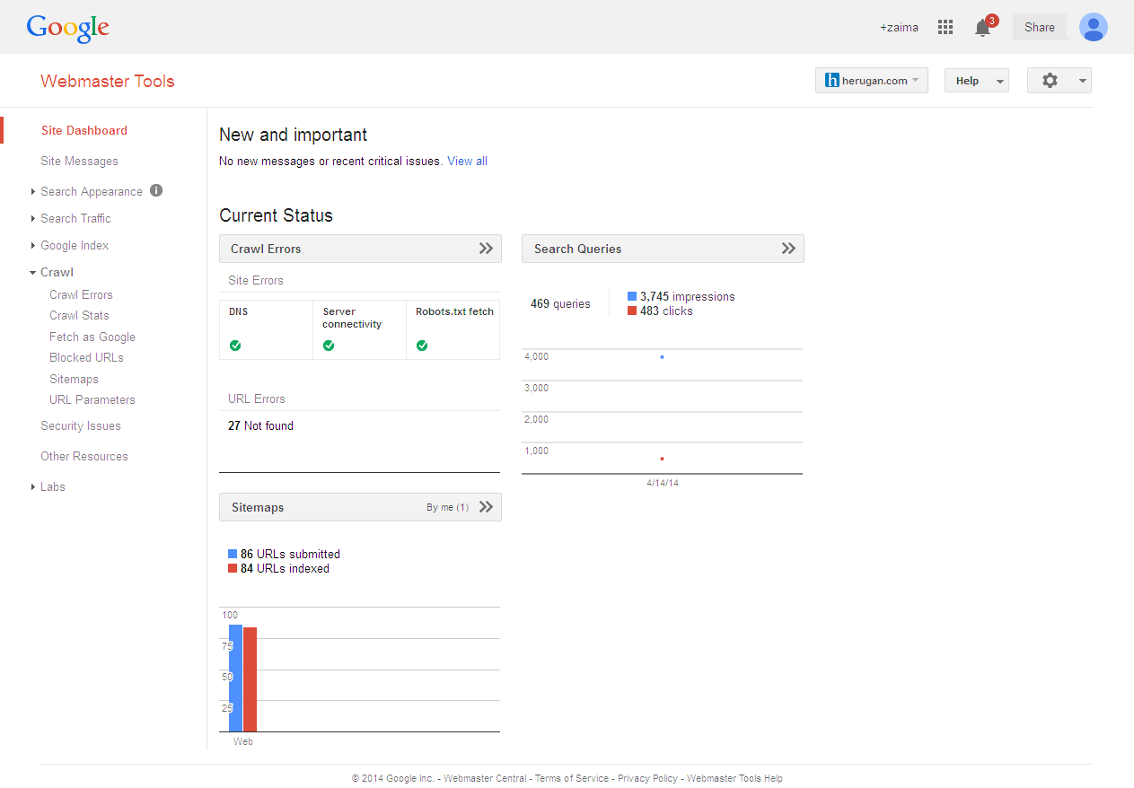Open Crawl Errors double-arrow icon
The width and height of the screenshot is (1134, 788).
[486, 249]
